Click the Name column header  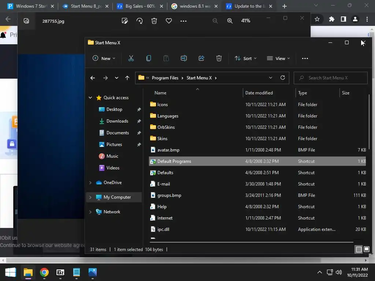(160, 93)
